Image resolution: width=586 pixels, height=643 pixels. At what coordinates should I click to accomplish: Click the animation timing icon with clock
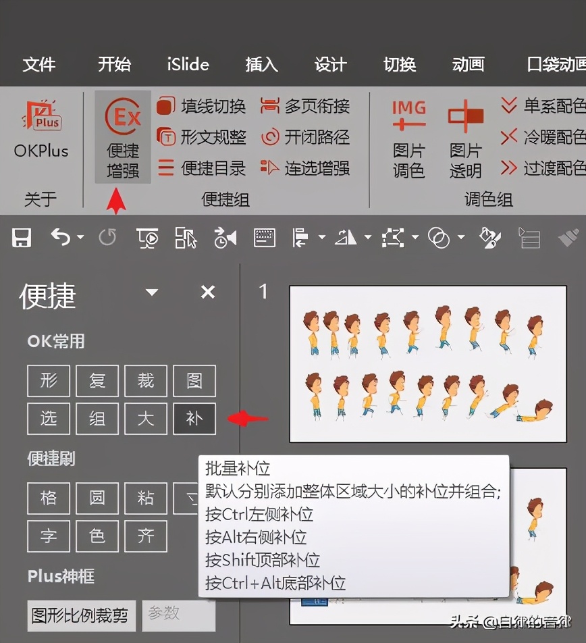coord(225,238)
